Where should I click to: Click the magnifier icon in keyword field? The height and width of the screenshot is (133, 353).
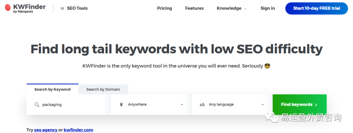click(x=37, y=104)
